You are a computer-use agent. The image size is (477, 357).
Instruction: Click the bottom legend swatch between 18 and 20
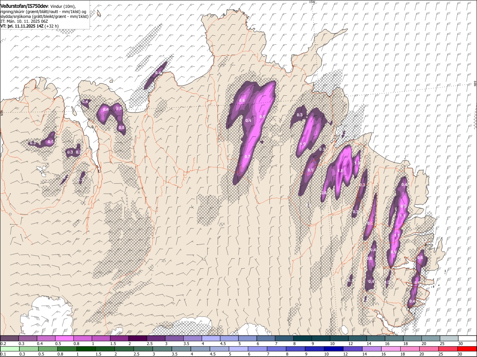(x=410, y=349)
